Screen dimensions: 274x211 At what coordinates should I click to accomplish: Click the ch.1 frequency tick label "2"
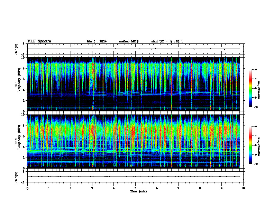pyautogui.click(x=24, y=100)
